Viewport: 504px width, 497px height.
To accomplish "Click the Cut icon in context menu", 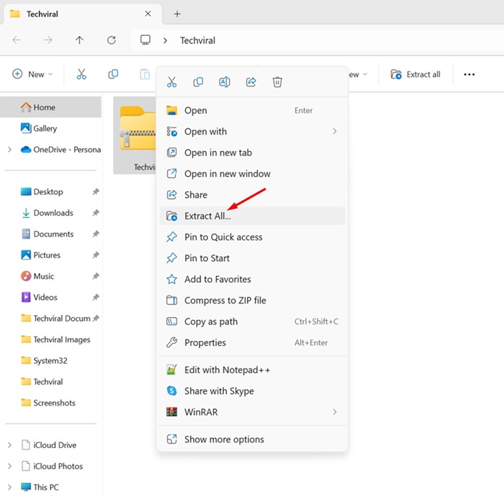I will pos(171,82).
